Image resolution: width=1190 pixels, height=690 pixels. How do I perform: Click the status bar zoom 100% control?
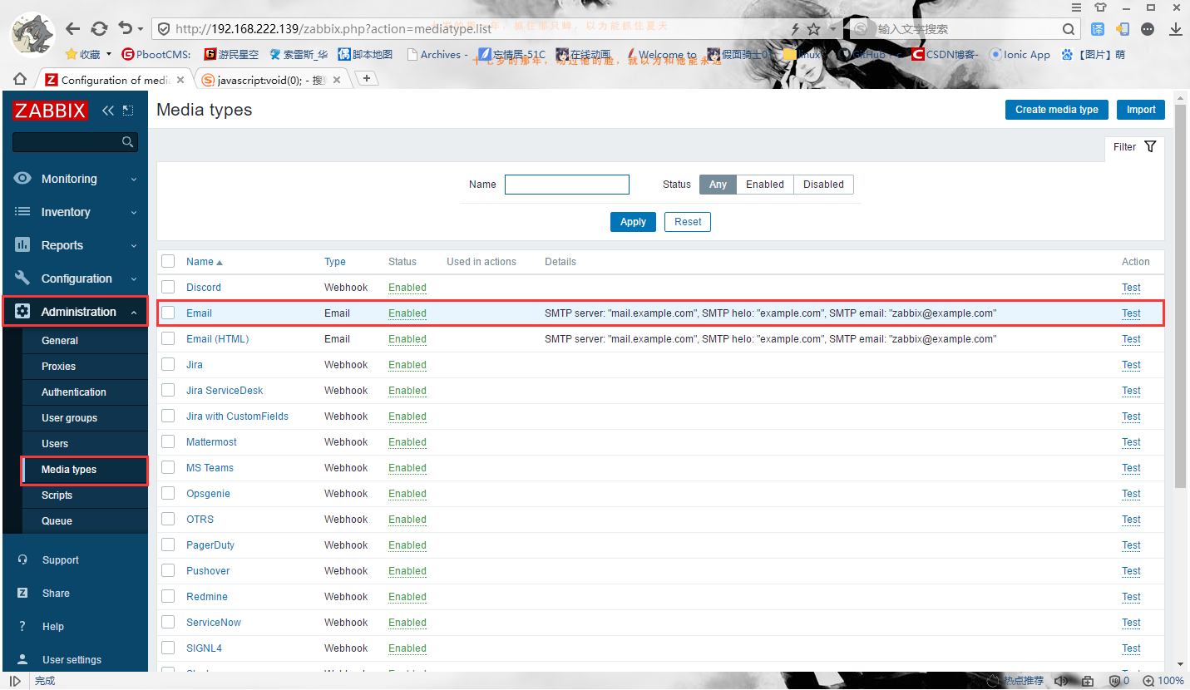[1164, 681]
